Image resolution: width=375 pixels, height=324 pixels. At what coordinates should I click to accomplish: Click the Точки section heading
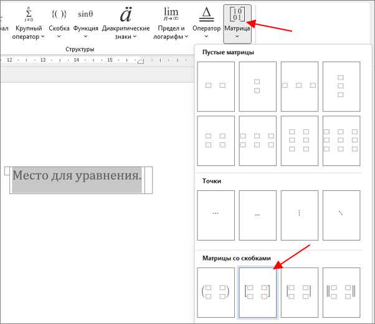point(212,181)
